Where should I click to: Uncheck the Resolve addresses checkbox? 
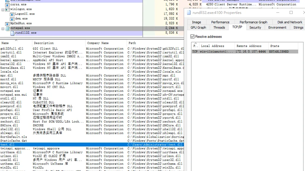(193, 37)
